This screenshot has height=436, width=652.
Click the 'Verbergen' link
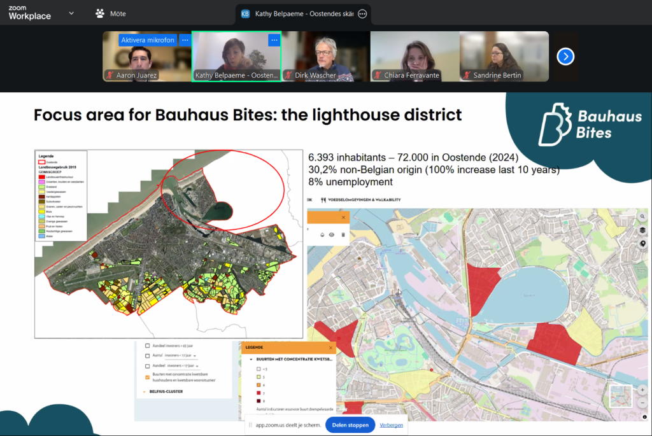pos(391,425)
